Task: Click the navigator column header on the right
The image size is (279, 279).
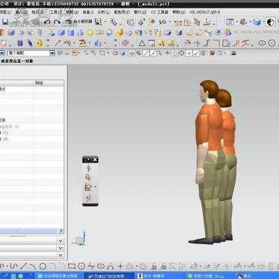Action: (48, 82)
